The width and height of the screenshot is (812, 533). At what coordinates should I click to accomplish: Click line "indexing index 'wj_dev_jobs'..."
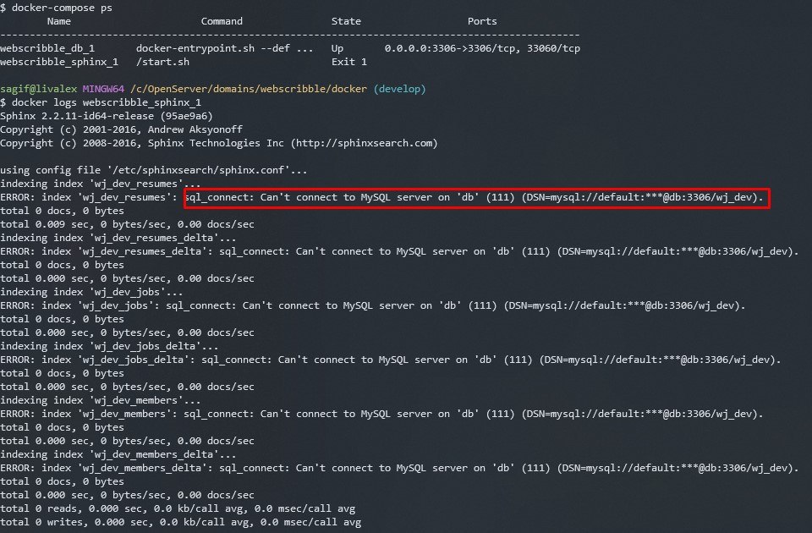click(91, 292)
